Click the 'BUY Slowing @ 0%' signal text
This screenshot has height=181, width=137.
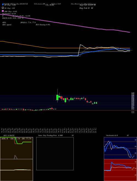(x=43, y=25)
